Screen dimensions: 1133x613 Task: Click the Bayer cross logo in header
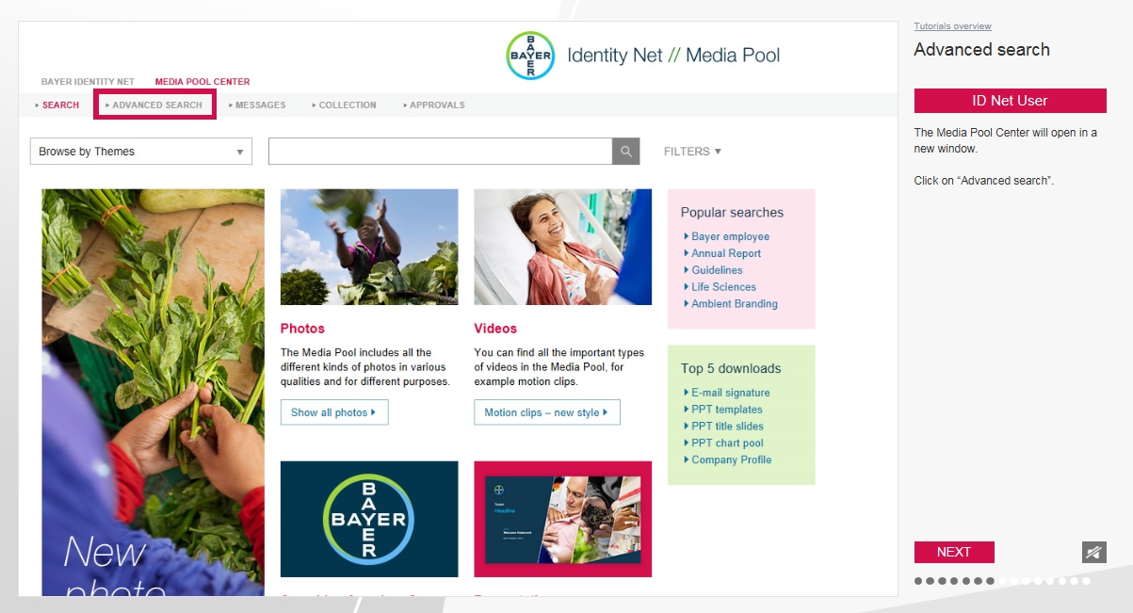pyautogui.click(x=530, y=56)
